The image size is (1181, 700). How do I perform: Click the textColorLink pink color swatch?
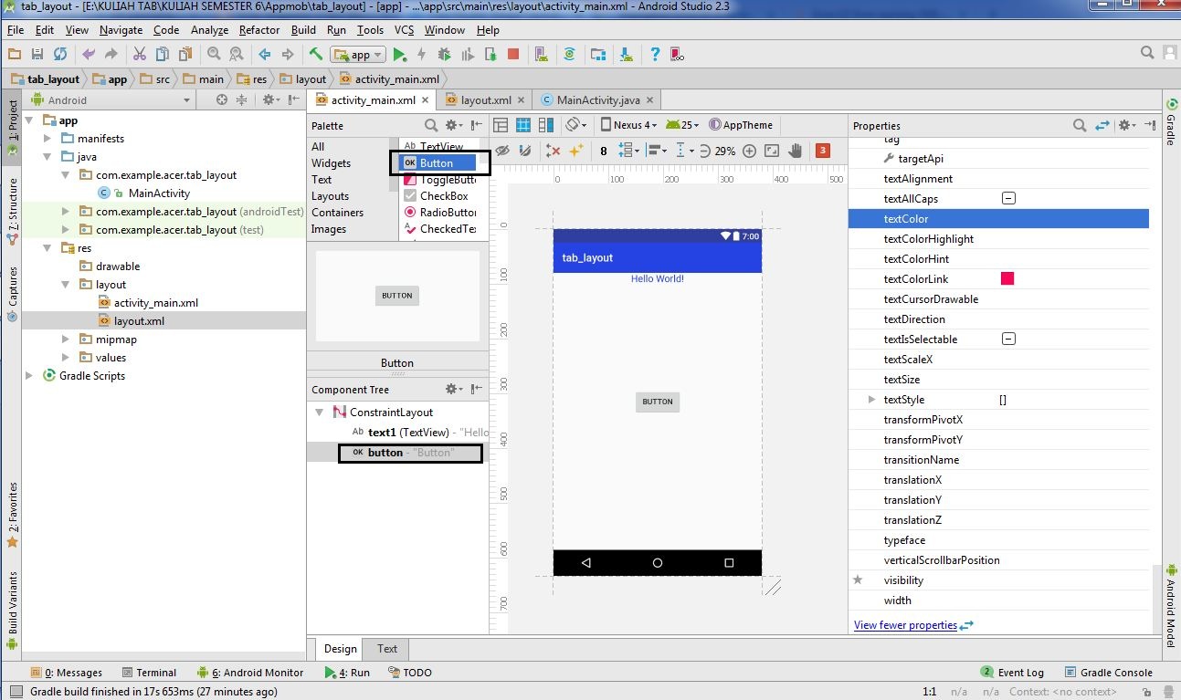[x=1007, y=278]
